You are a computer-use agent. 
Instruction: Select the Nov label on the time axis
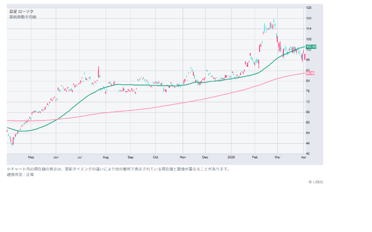[x=183, y=156]
